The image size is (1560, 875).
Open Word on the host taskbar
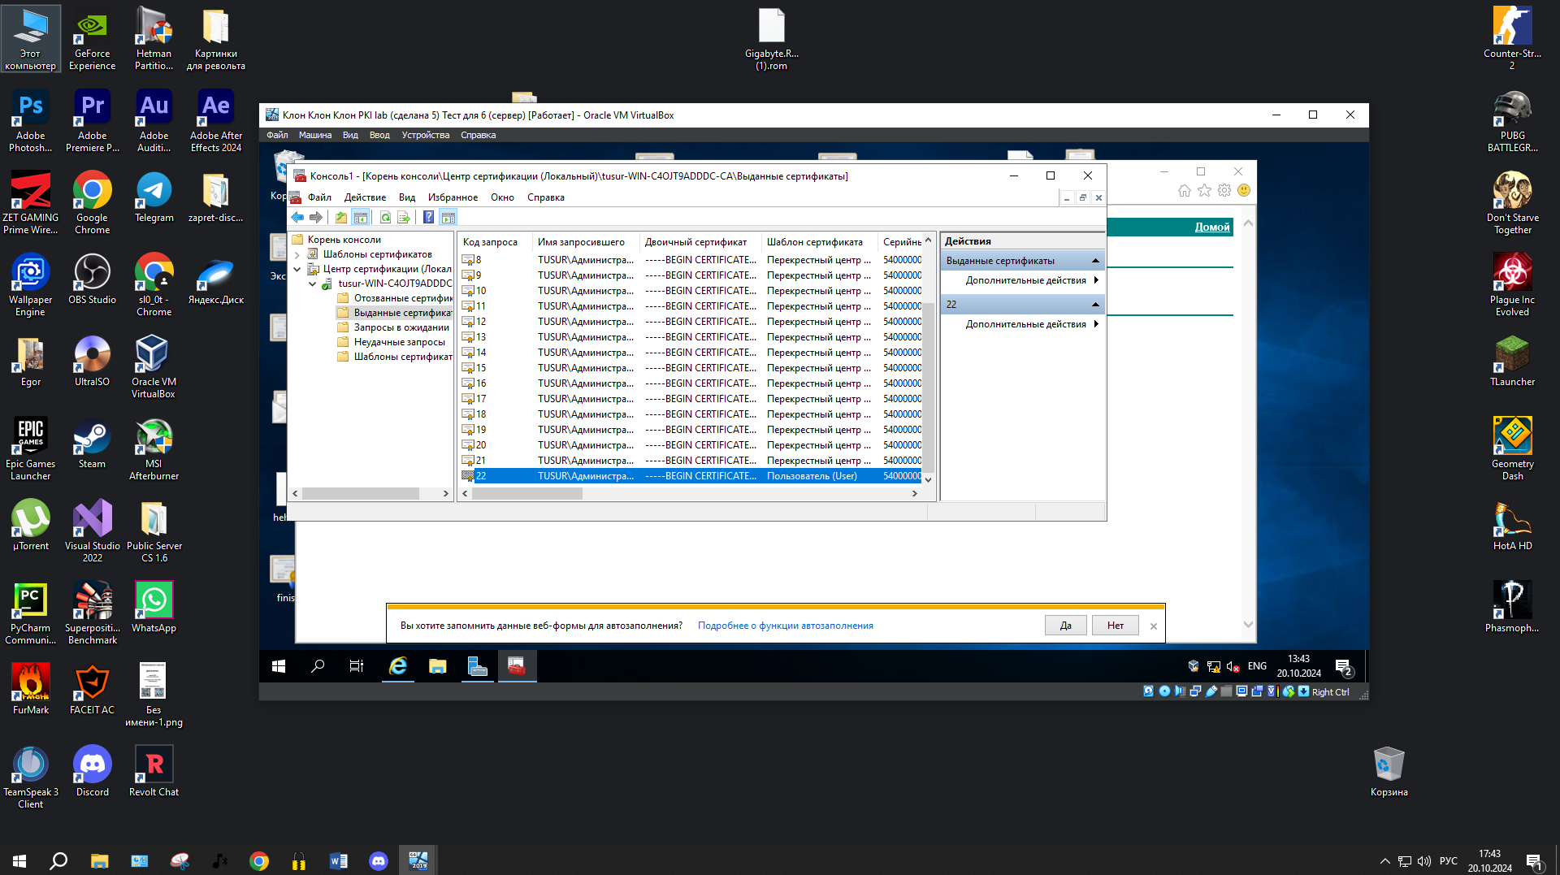point(339,861)
